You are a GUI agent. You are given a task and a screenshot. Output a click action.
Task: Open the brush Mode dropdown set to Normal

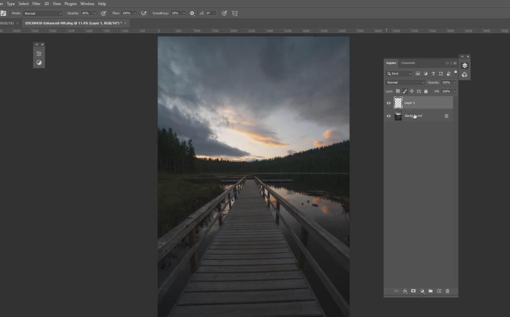click(43, 13)
